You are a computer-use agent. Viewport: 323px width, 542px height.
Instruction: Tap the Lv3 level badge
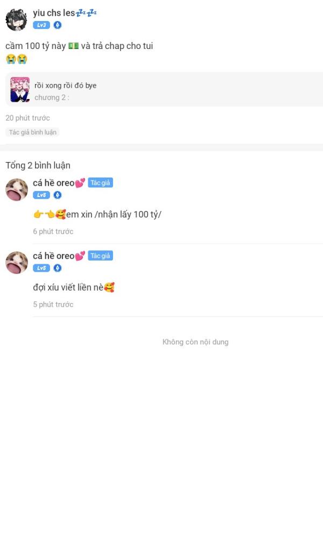[x=41, y=25]
